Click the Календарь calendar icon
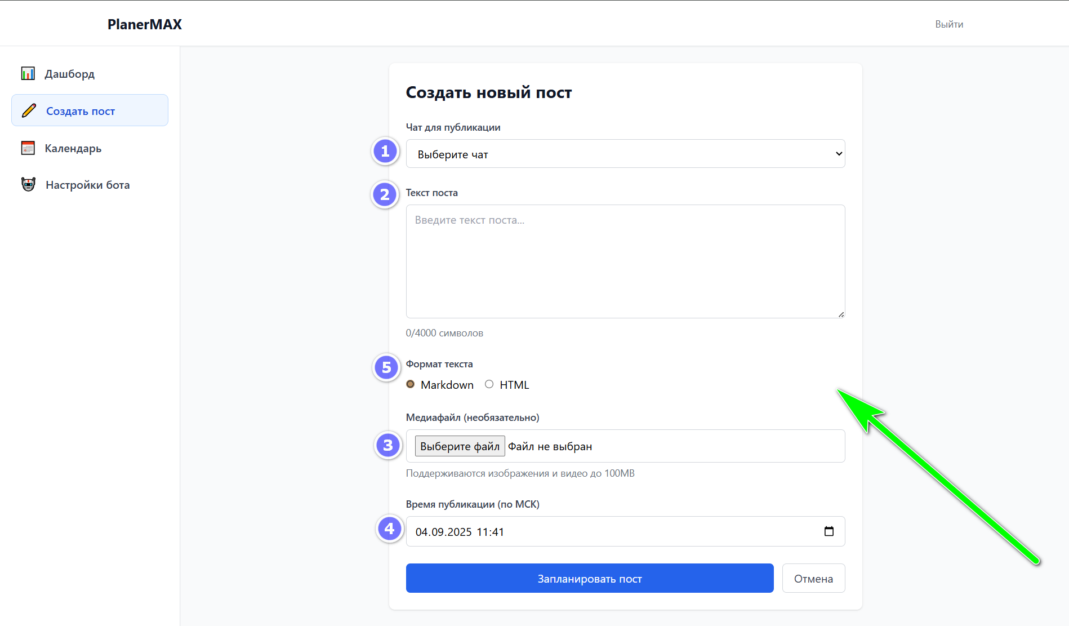The width and height of the screenshot is (1069, 626). [28, 148]
